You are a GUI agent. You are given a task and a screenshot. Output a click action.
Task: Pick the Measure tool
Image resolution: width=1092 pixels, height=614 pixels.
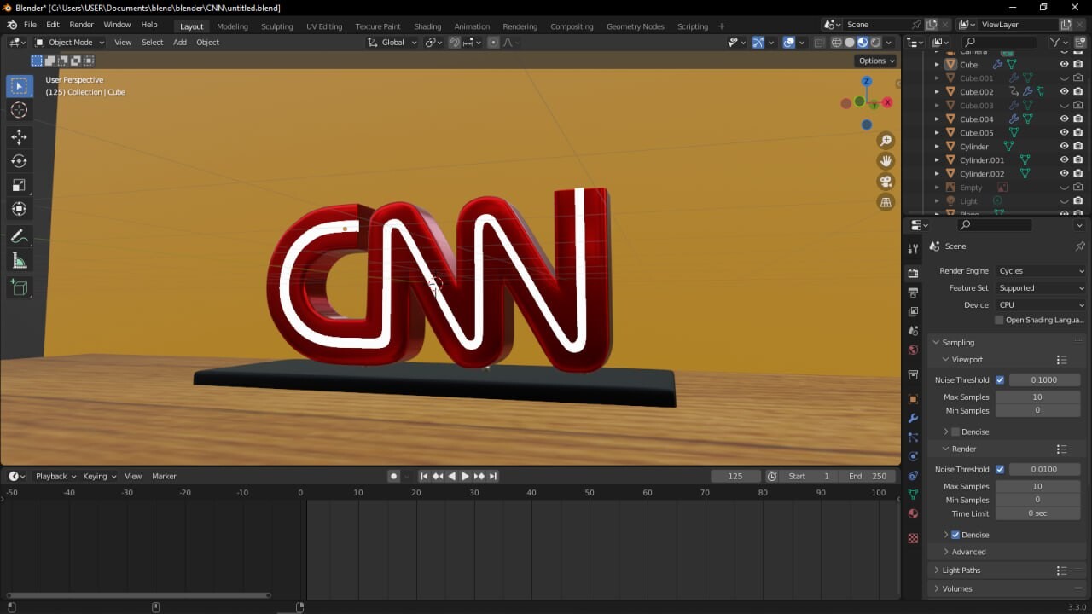click(19, 260)
